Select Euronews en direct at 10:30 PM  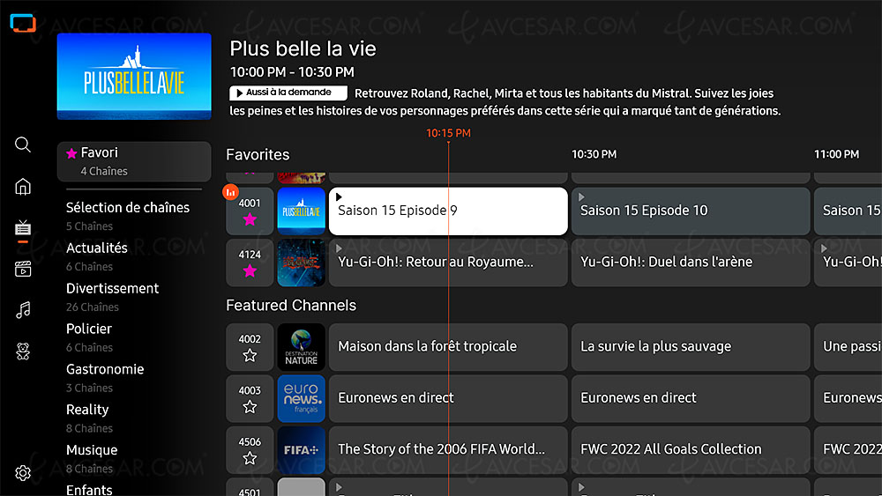click(691, 398)
